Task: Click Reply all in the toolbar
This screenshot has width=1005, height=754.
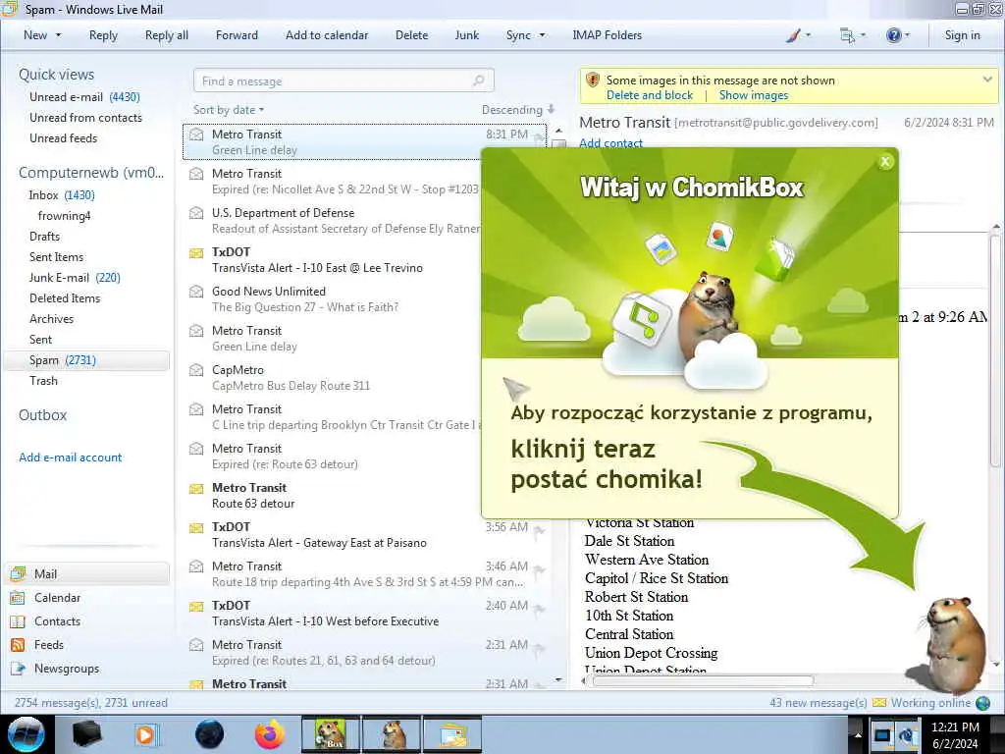Action: click(167, 35)
